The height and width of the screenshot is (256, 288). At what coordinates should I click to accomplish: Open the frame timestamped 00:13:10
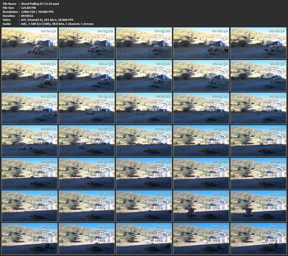144,76
